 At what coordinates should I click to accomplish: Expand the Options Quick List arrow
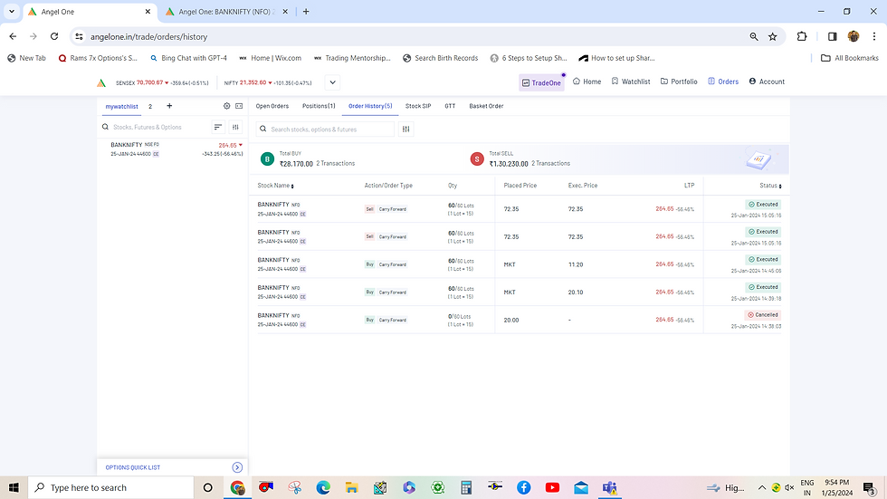[x=237, y=467]
